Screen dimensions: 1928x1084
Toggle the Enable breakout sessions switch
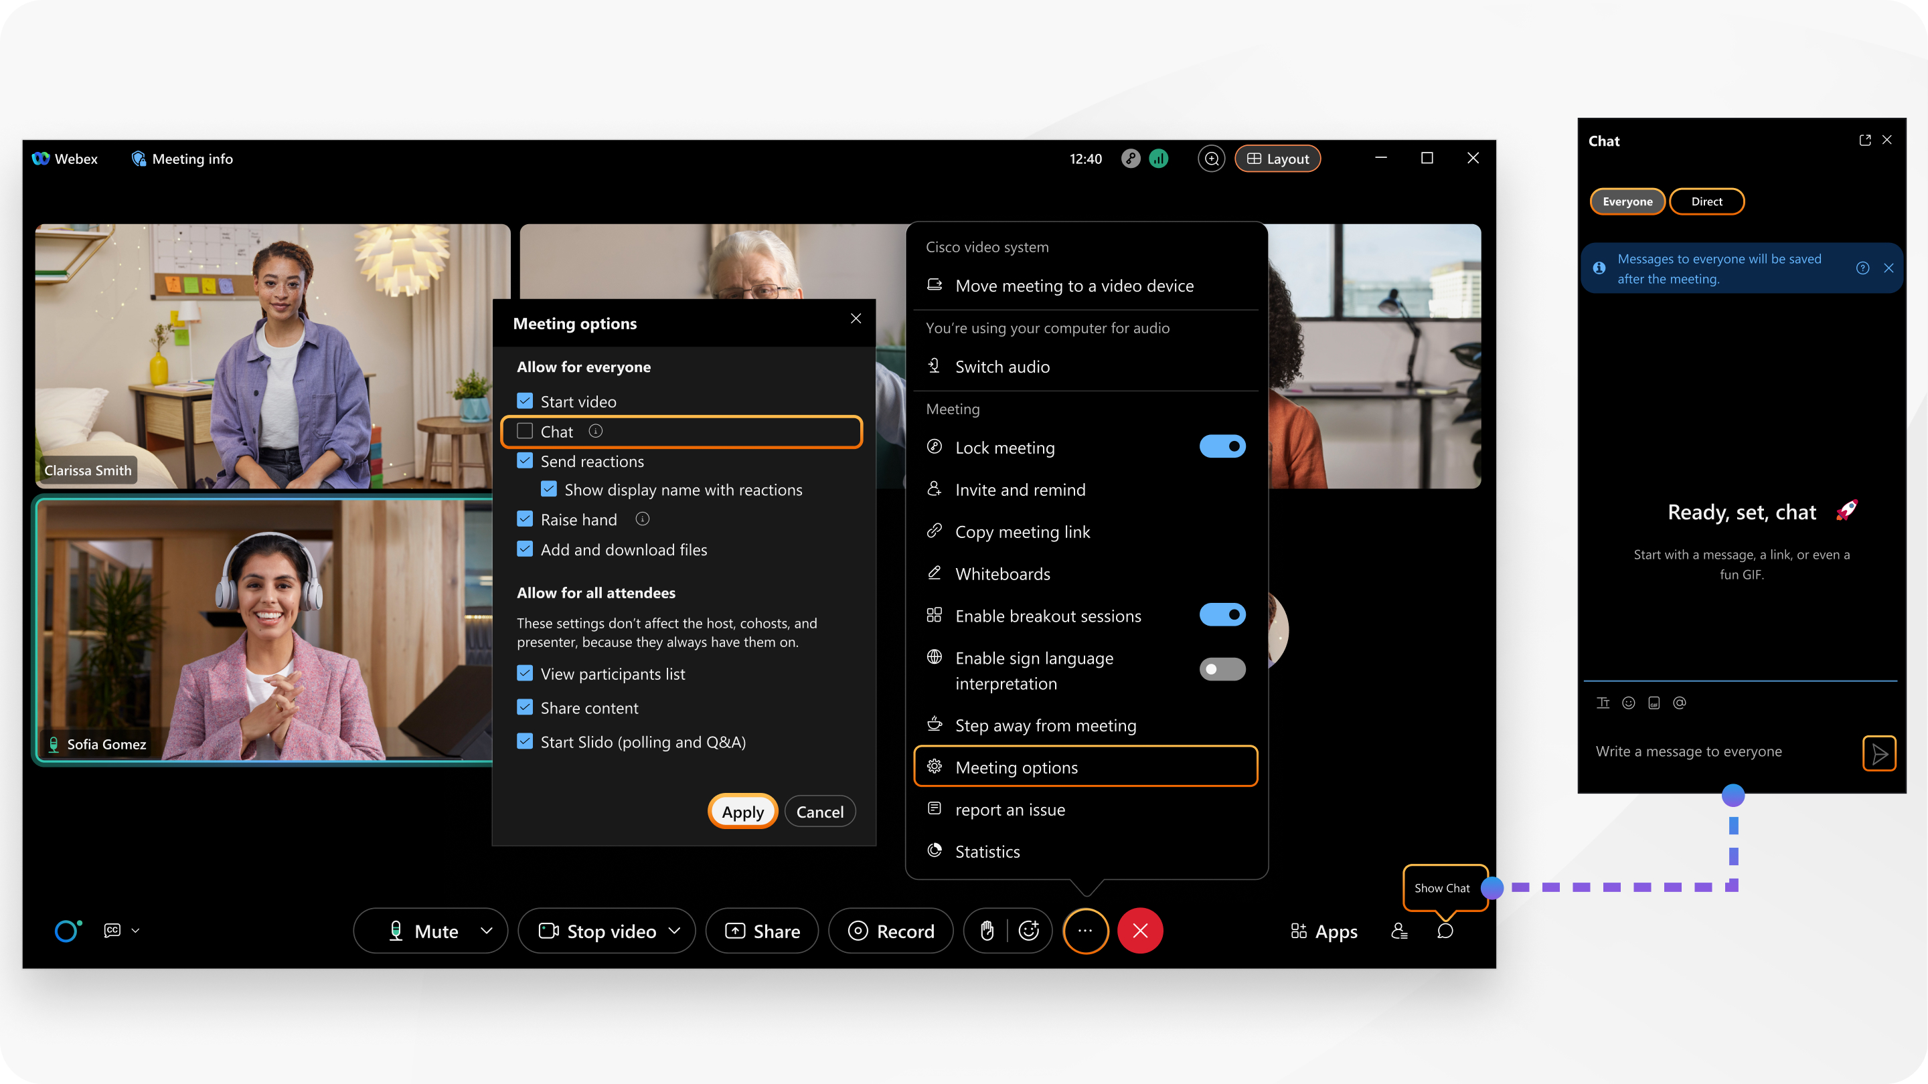[x=1220, y=613]
